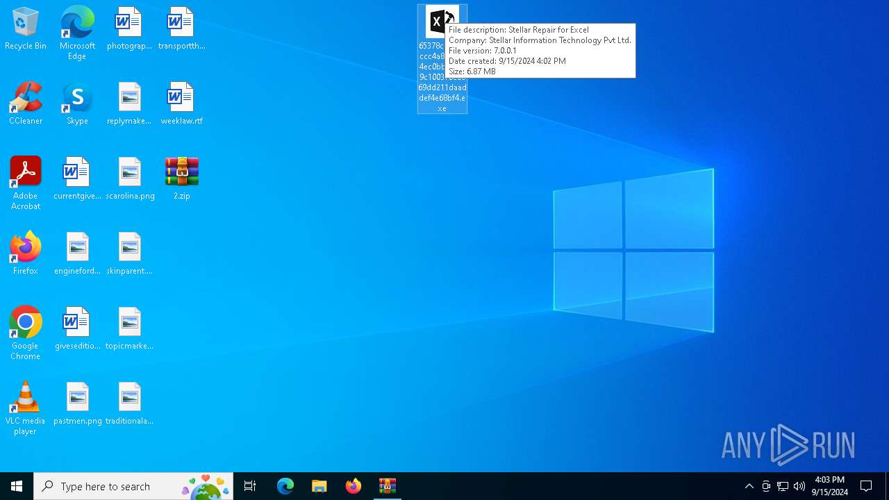Open the clock showing 4:03 PM
889x500 pixels.
point(830,486)
